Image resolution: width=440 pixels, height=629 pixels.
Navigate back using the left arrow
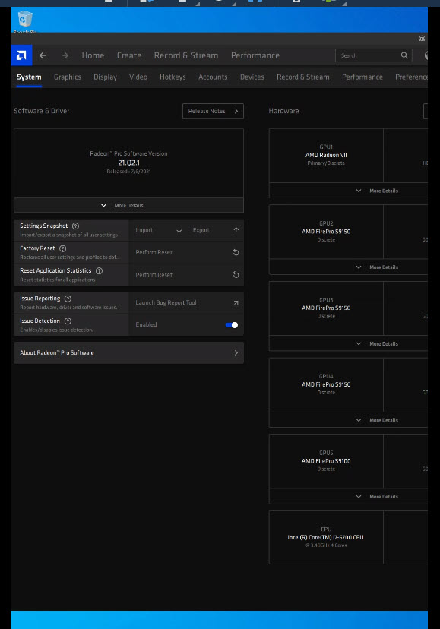43,55
